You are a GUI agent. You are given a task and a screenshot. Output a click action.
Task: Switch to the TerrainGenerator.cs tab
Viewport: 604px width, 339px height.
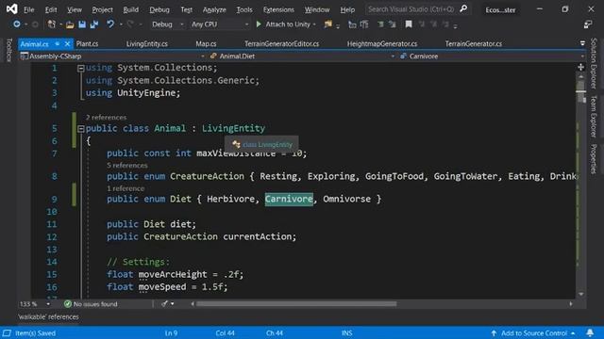pos(474,44)
